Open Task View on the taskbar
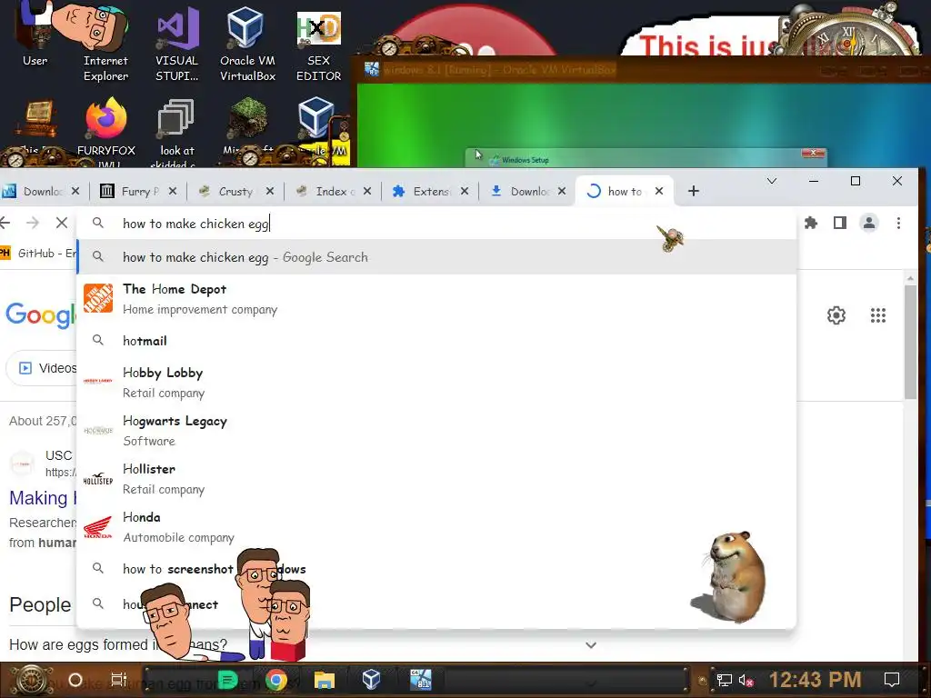The width and height of the screenshot is (931, 698). (x=119, y=680)
